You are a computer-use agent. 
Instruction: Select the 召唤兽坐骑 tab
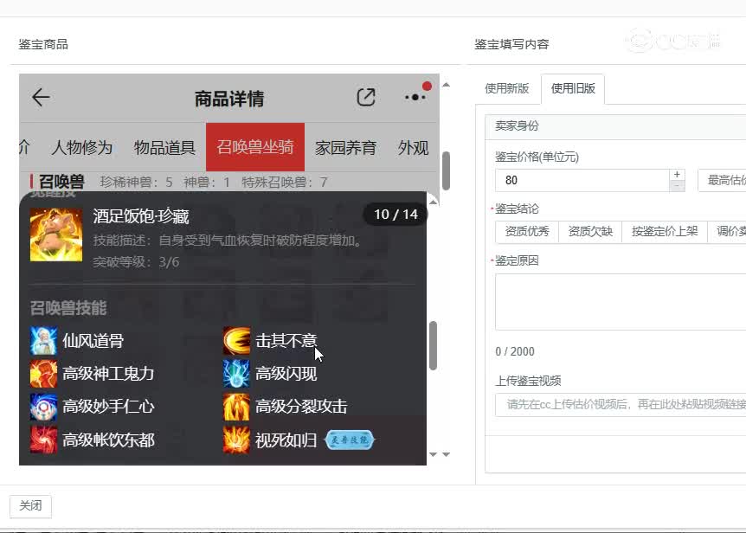pos(255,147)
